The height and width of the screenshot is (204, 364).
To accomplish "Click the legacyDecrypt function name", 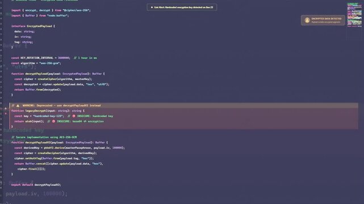I will tap(36, 111).
